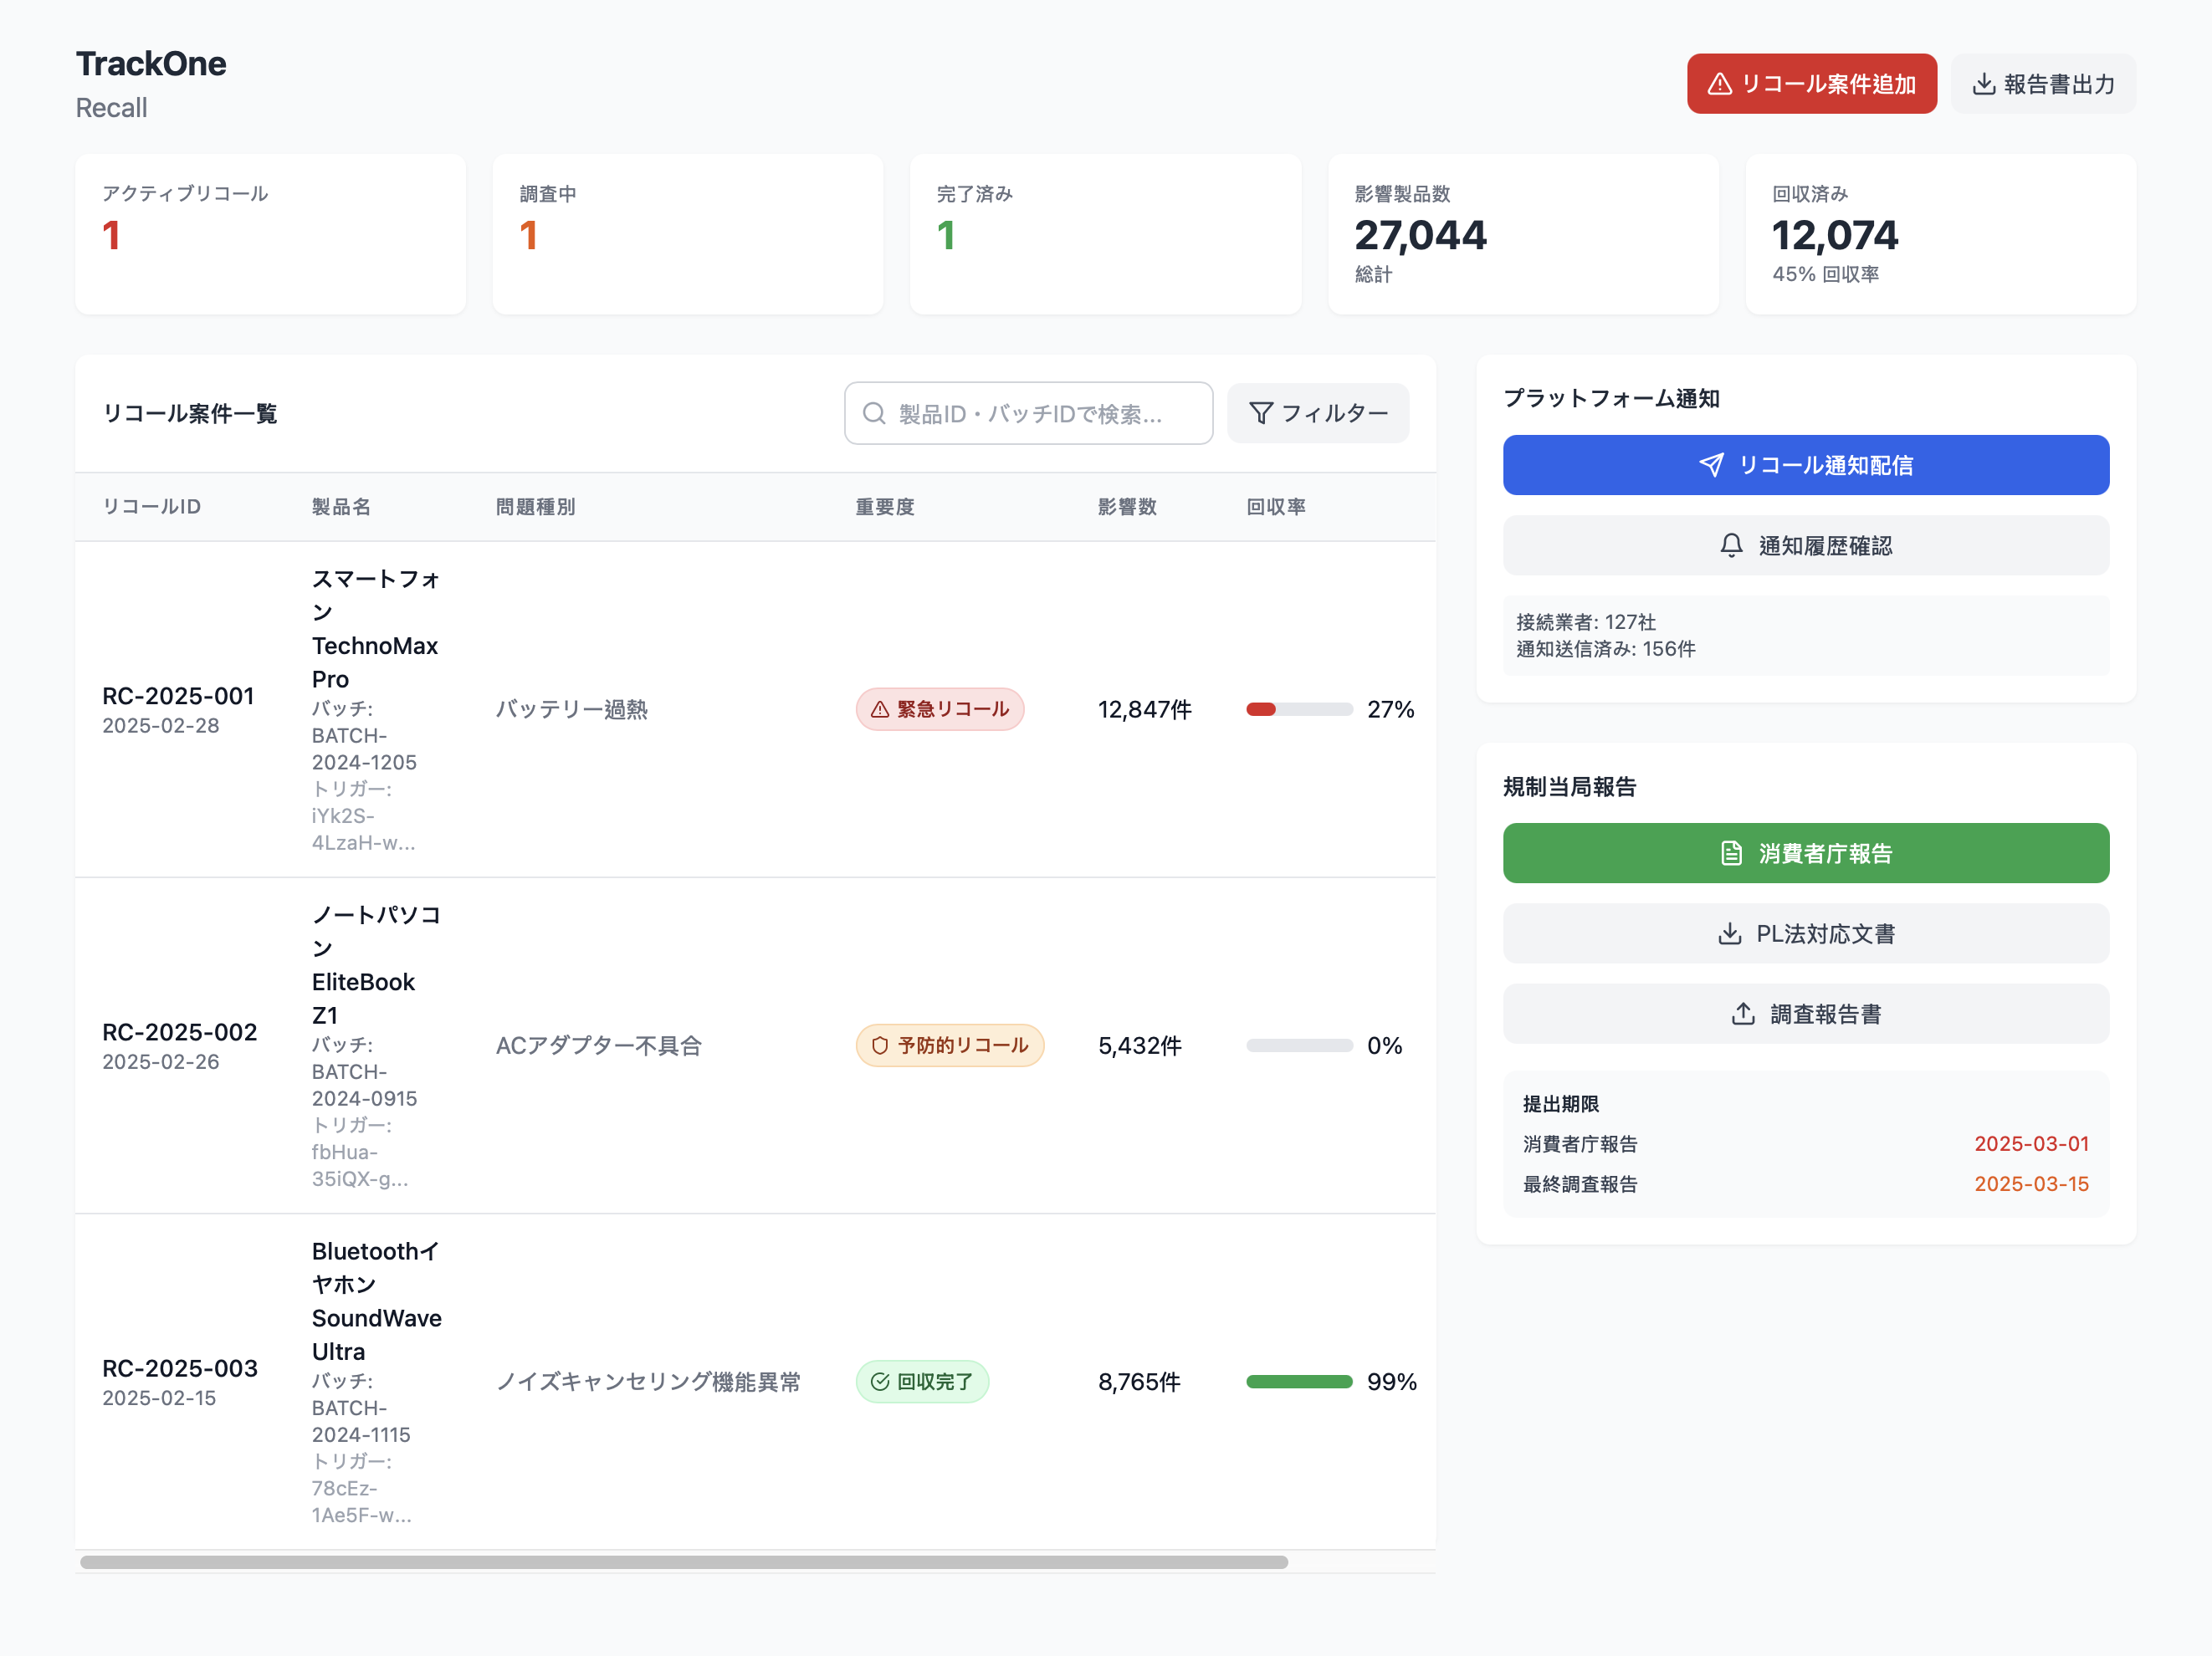Click the document icon on 消費者庁報告
2212x1656 pixels.
1731,853
